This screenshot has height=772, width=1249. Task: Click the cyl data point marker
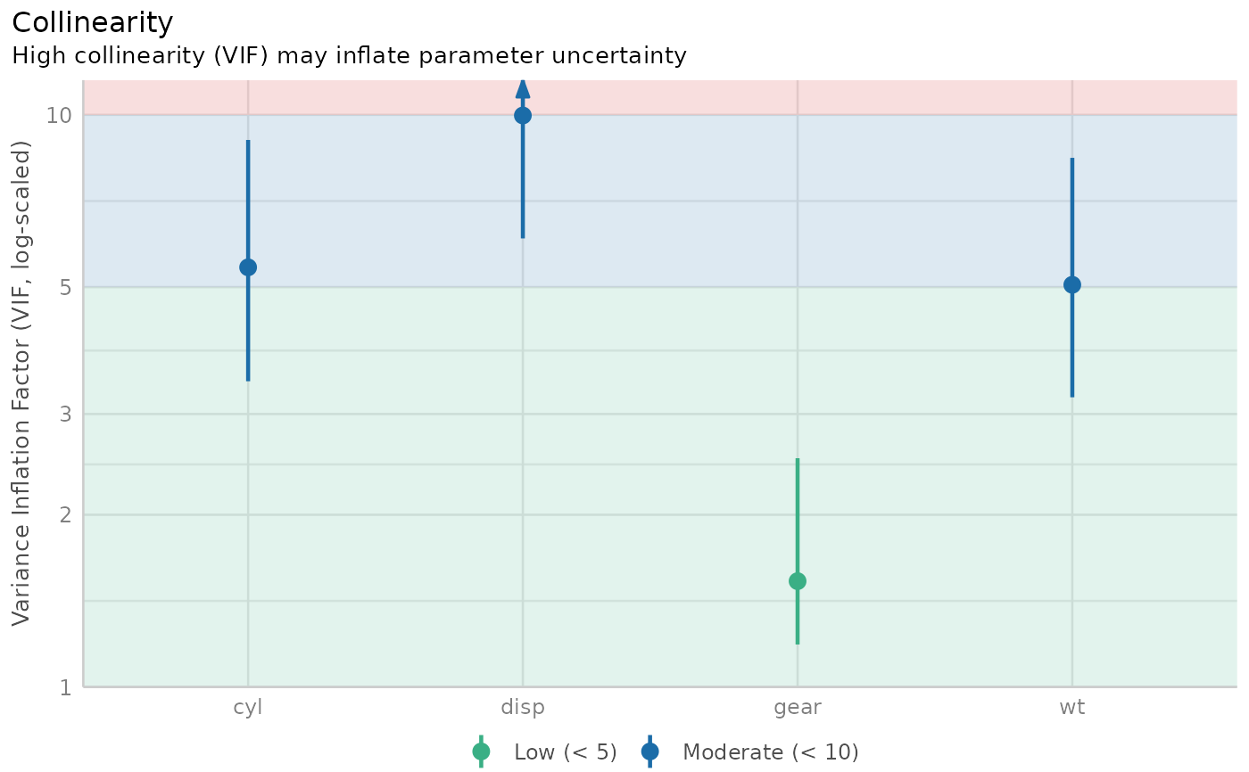point(248,267)
